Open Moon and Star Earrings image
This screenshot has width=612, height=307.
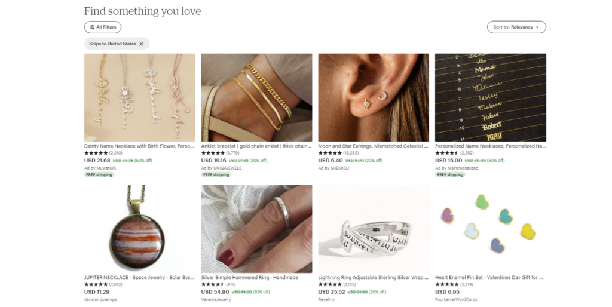click(374, 97)
